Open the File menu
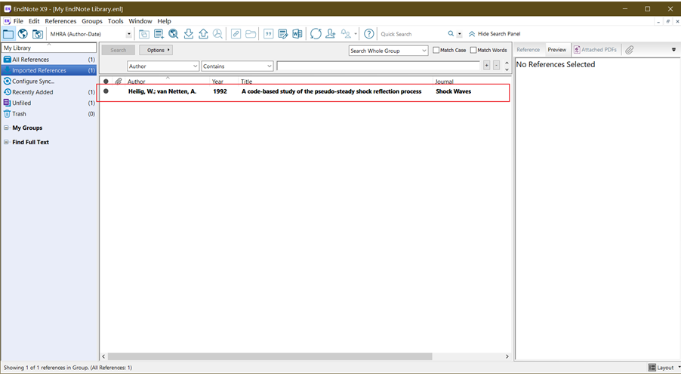 19,21
